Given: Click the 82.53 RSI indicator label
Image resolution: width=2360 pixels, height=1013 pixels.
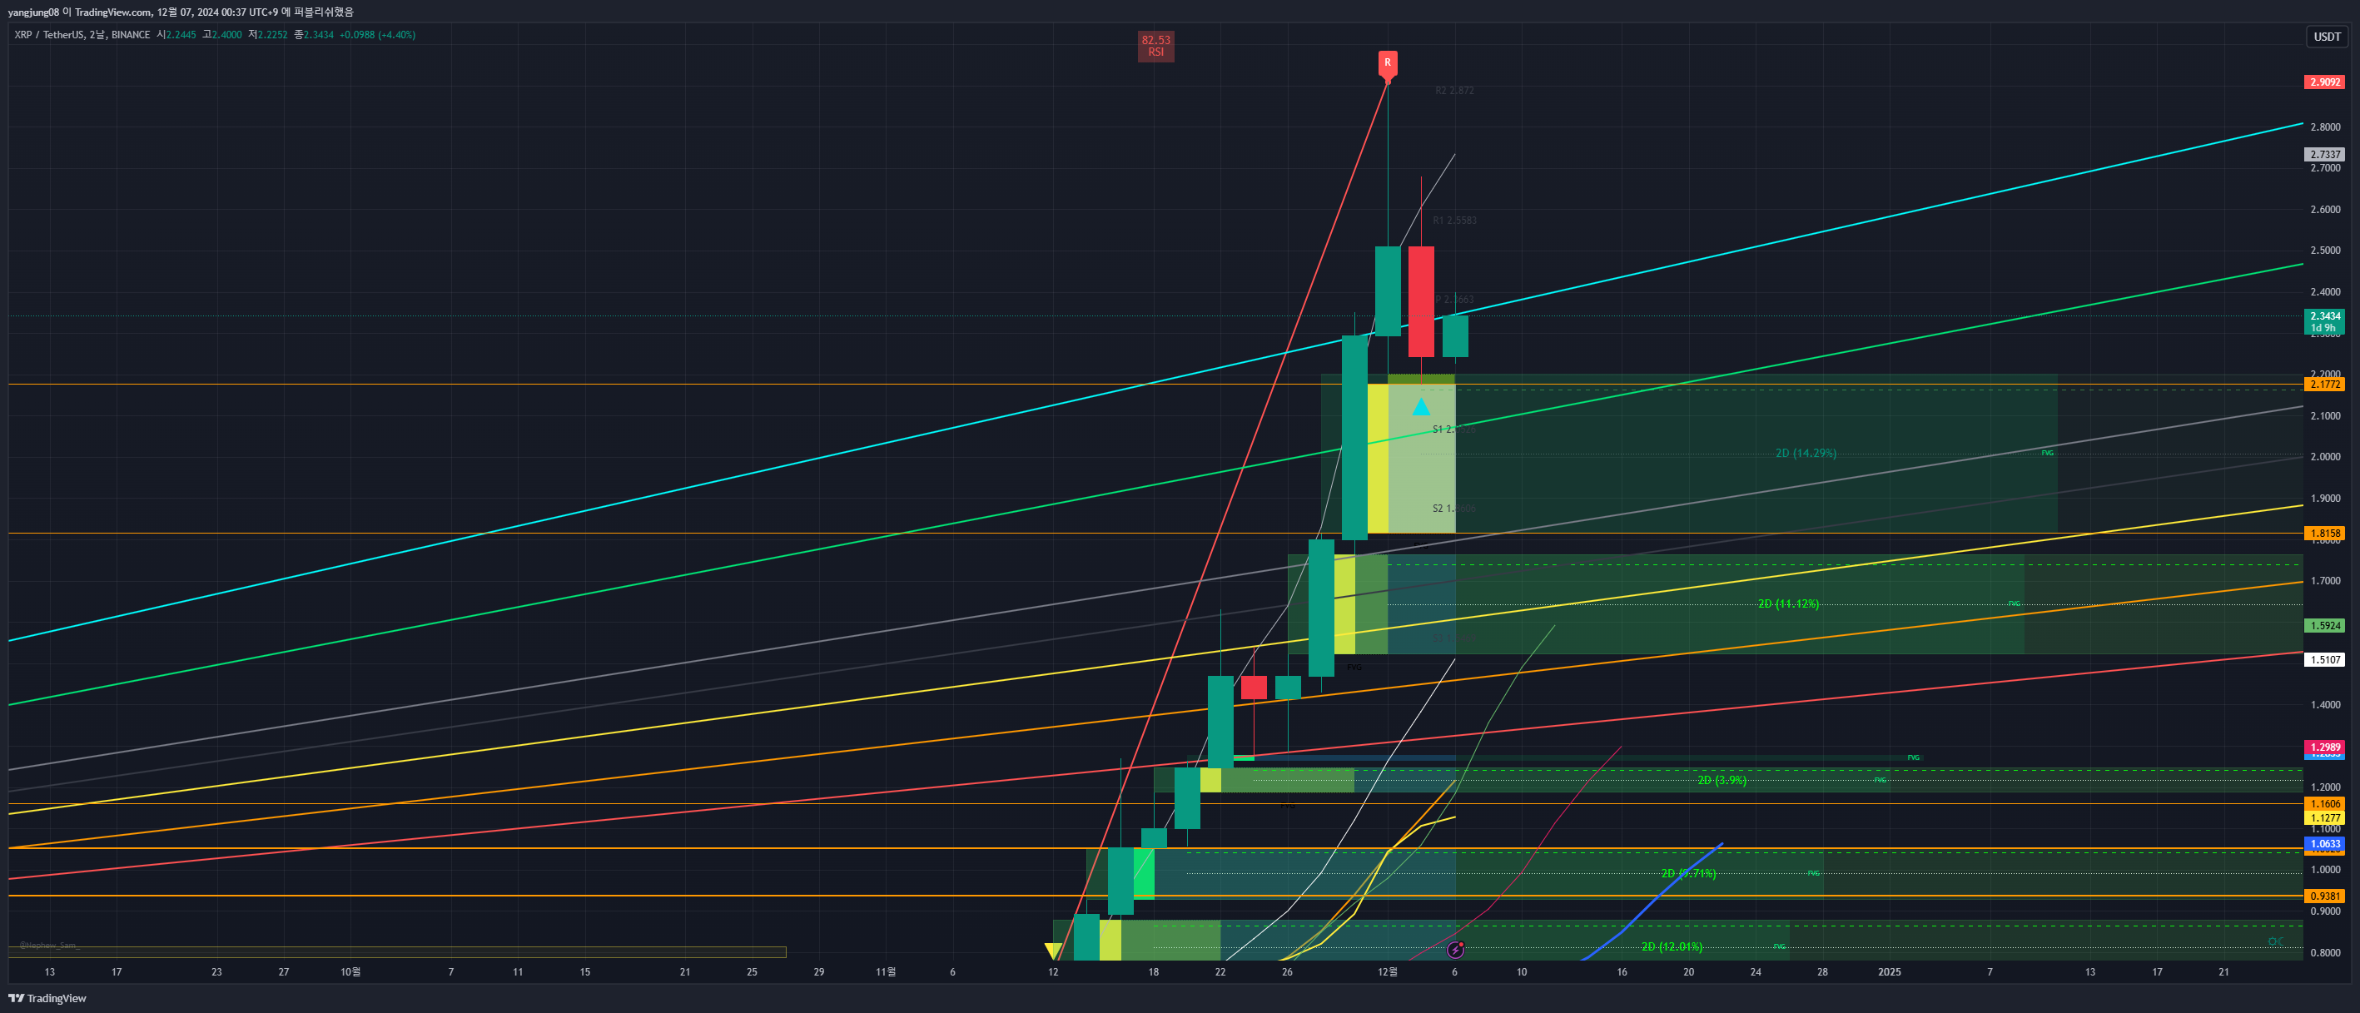Looking at the screenshot, I should click(1155, 46).
